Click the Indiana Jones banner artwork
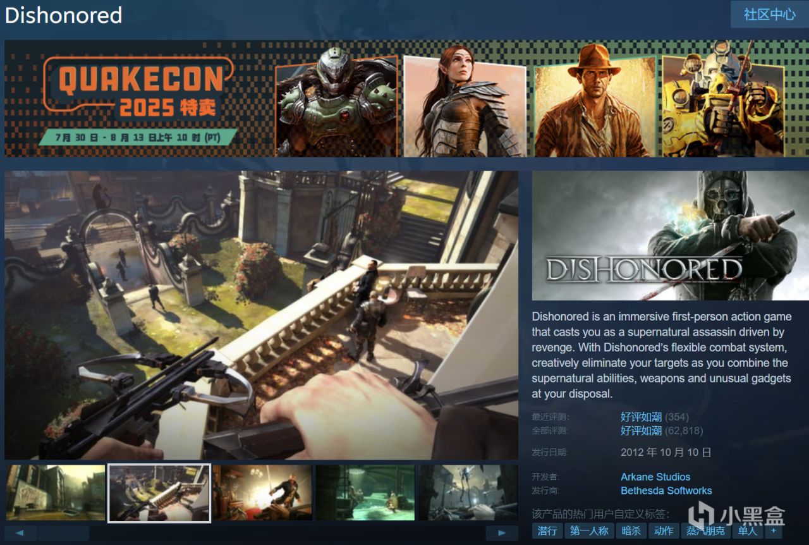This screenshot has height=545, width=809. (594, 101)
